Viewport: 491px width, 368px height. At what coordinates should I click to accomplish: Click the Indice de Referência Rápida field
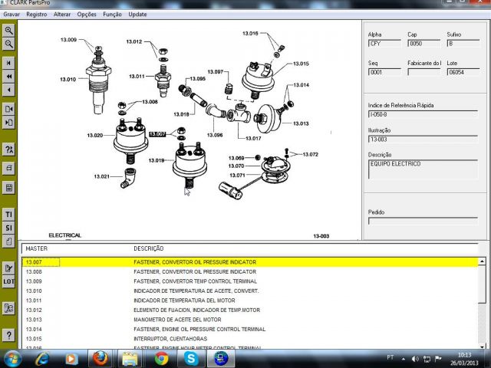coord(423,114)
